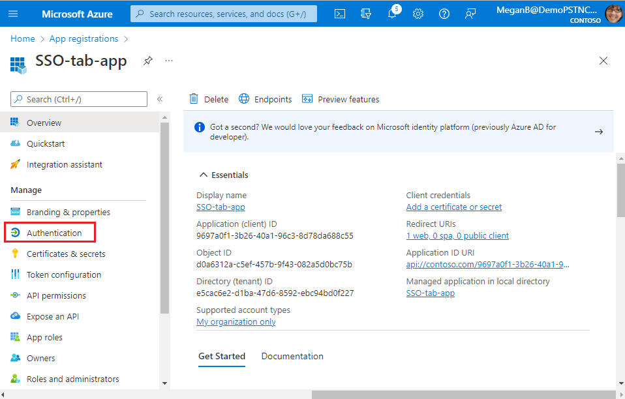The image size is (625, 399).
Task: Open the more options ellipsis beside title
Action: 169,61
